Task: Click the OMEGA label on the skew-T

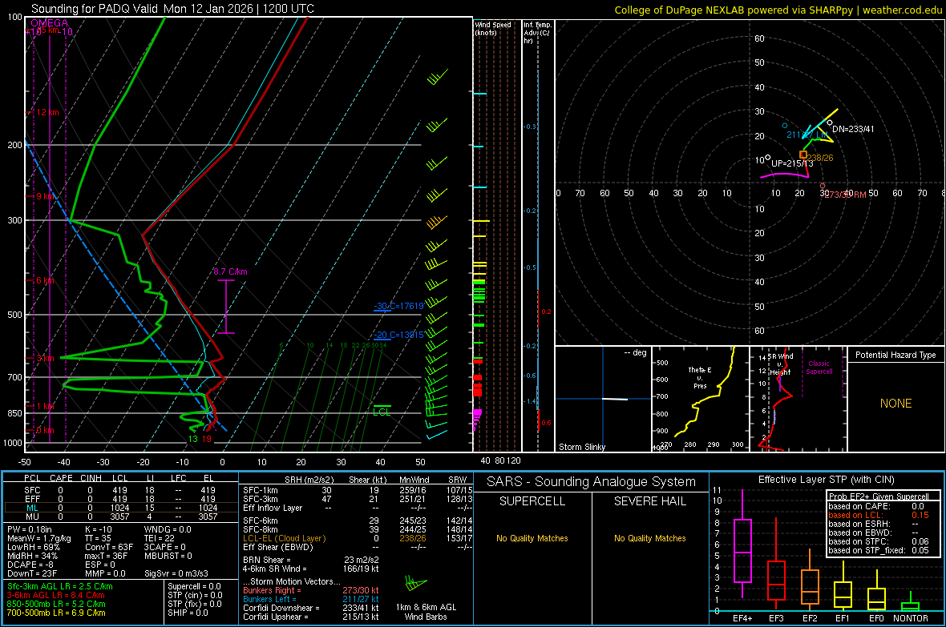Action: (49, 23)
